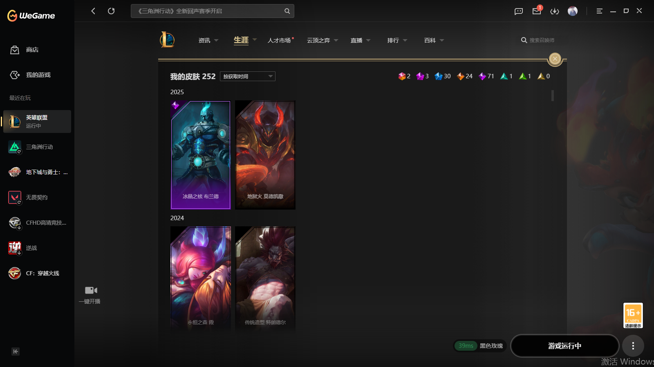Expand the 排行 ranking menu
Viewport: 654px width, 367px height.
397,40
